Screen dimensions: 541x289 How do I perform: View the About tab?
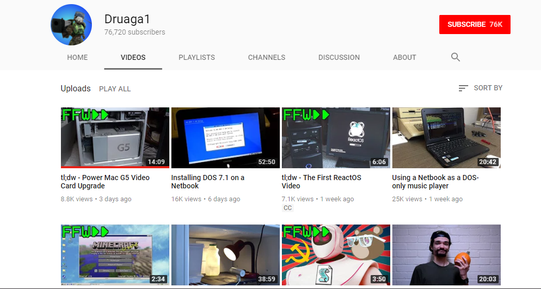click(404, 58)
